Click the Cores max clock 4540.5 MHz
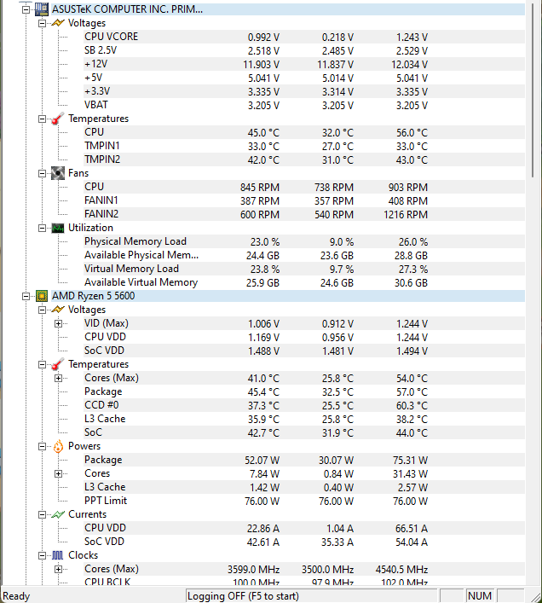The image size is (542, 603). pos(401,570)
